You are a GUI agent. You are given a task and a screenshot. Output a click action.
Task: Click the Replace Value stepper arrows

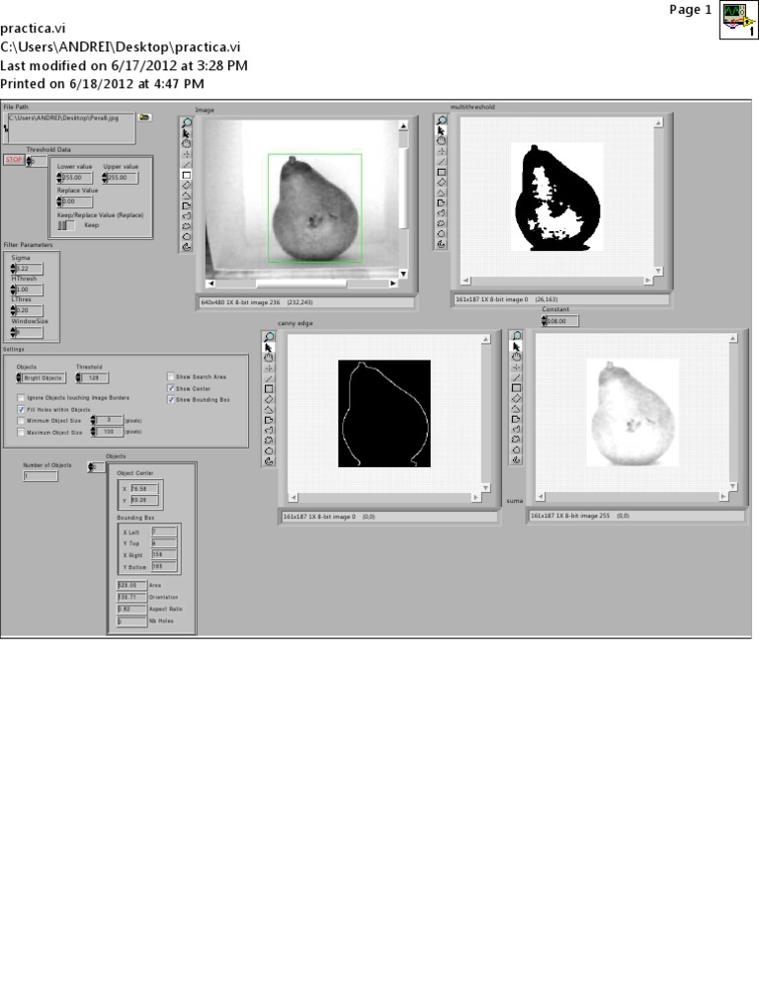click(59, 202)
